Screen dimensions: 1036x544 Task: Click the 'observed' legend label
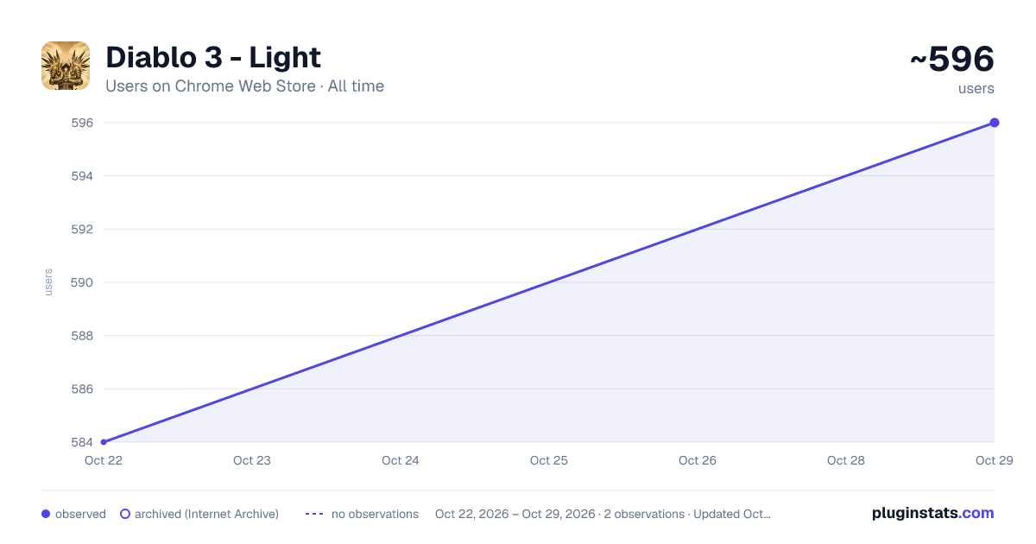tap(80, 514)
